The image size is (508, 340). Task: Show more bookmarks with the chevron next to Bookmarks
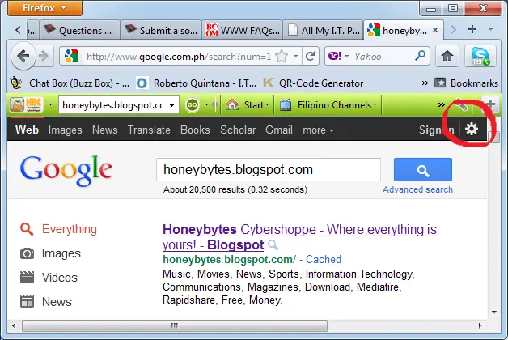pyautogui.click(x=425, y=83)
